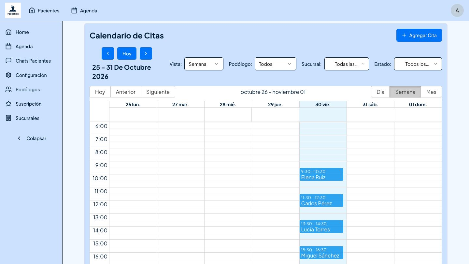The height and width of the screenshot is (264, 469).
Task: Go to previous week with left chevron
Action: tap(108, 53)
